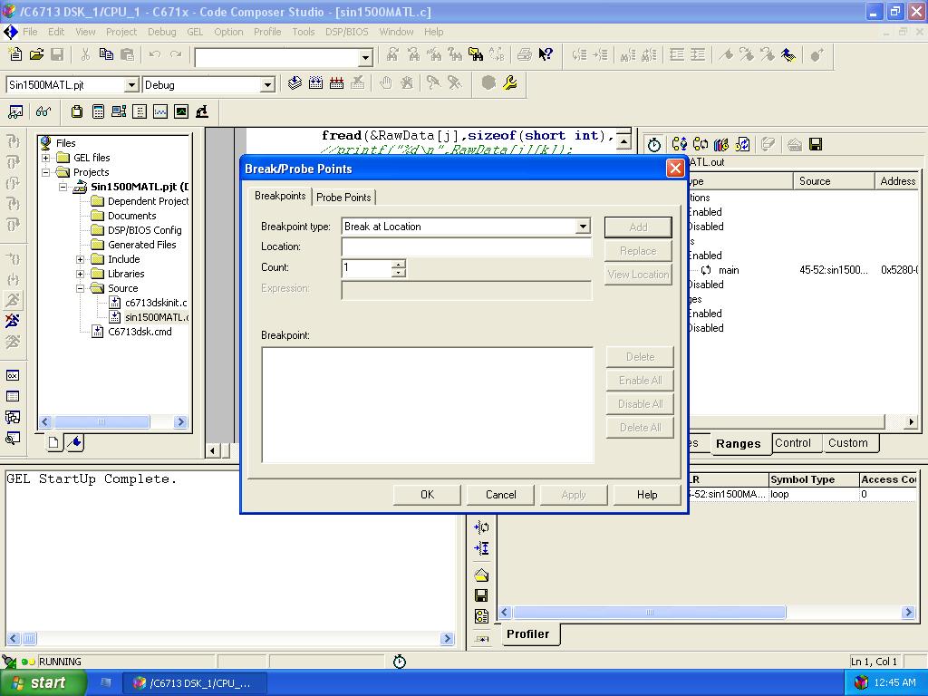Click the Breakpoint list box
928x696 pixels.
pyautogui.click(x=428, y=405)
